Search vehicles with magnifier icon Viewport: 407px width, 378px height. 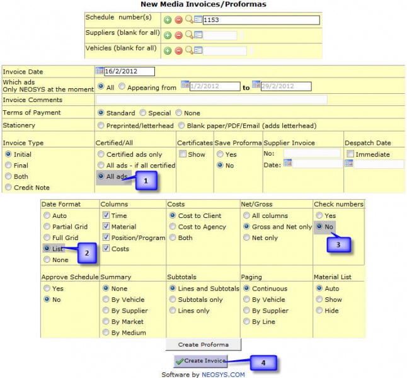tap(189, 50)
